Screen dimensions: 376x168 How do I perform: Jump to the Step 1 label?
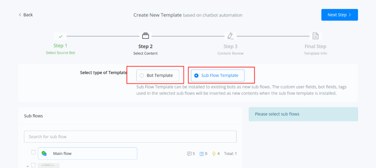point(61,46)
